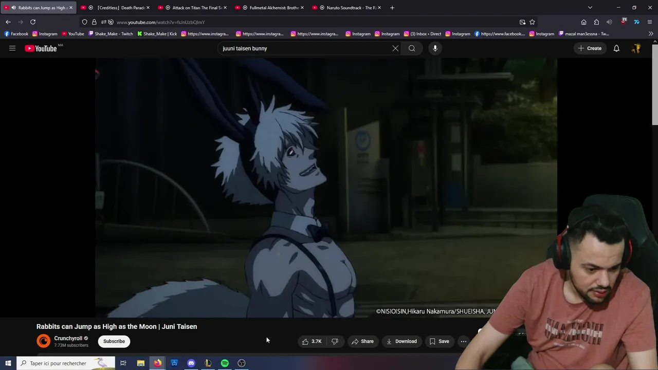This screenshot has height=370, width=658.
Task: Go back with browser back arrow
Action: (8, 22)
